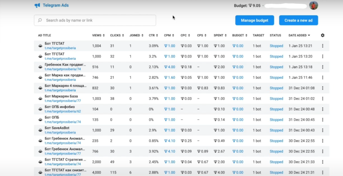
Task: Click Budget 9.05 in header
Action: click(x=247, y=6)
